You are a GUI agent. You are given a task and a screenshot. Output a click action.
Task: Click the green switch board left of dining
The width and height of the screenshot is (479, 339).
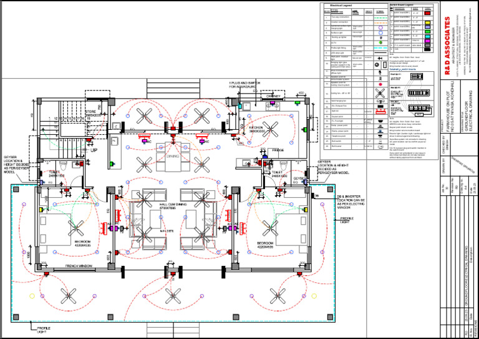point(112,164)
